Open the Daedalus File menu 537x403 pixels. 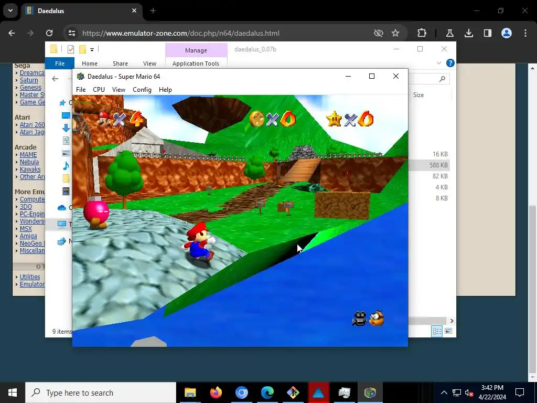click(x=81, y=89)
